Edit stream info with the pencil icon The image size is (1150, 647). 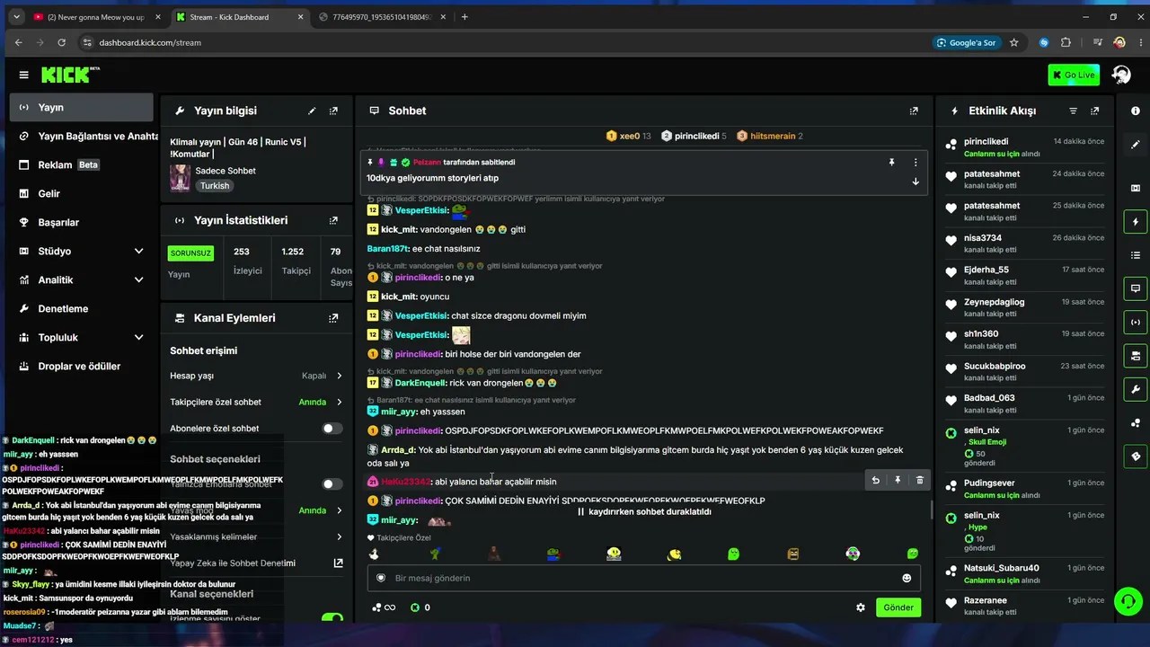312,111
